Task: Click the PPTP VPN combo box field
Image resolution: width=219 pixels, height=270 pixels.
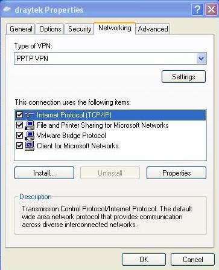Action: 110,59
